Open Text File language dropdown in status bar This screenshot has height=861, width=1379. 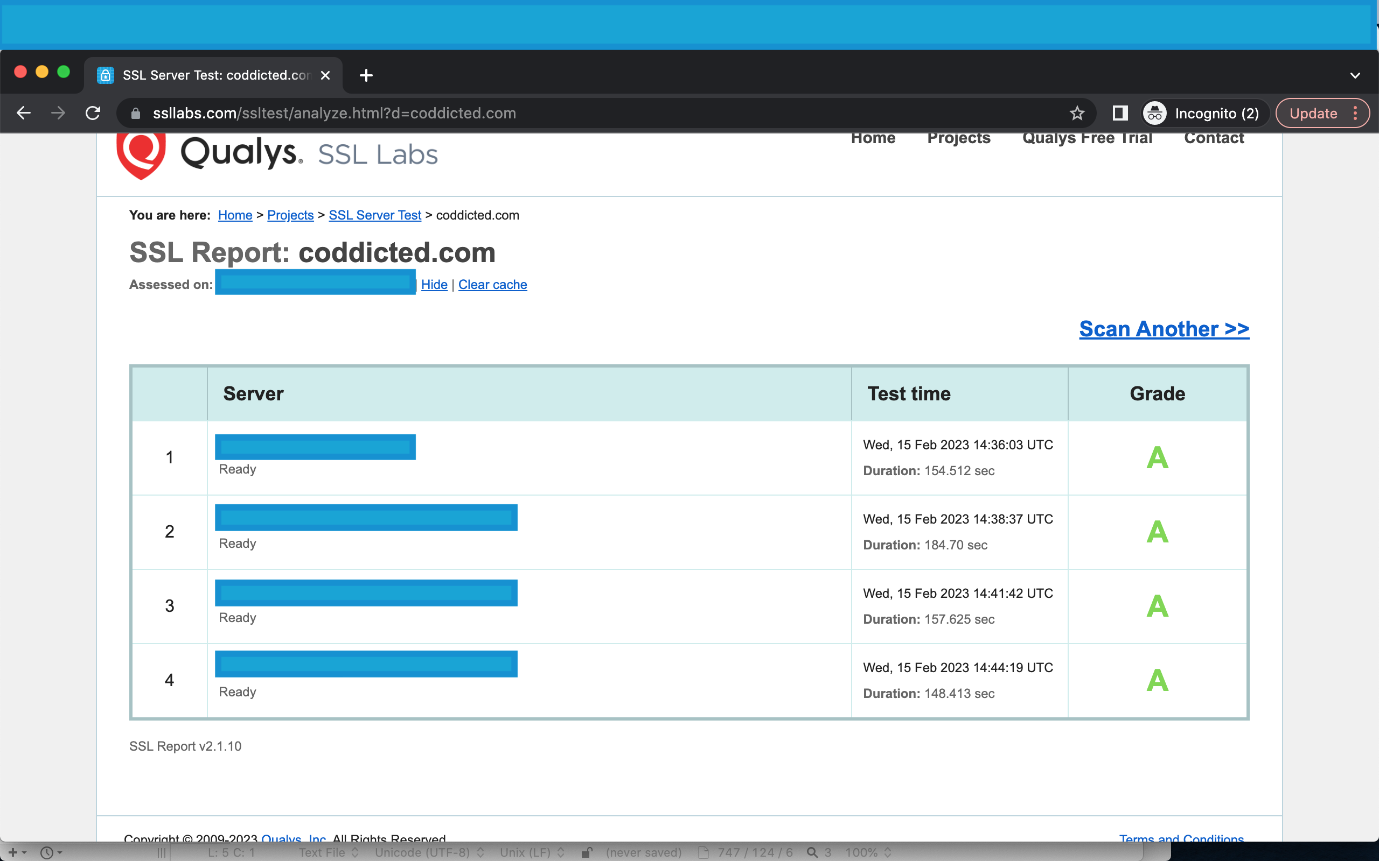(329, 852)
